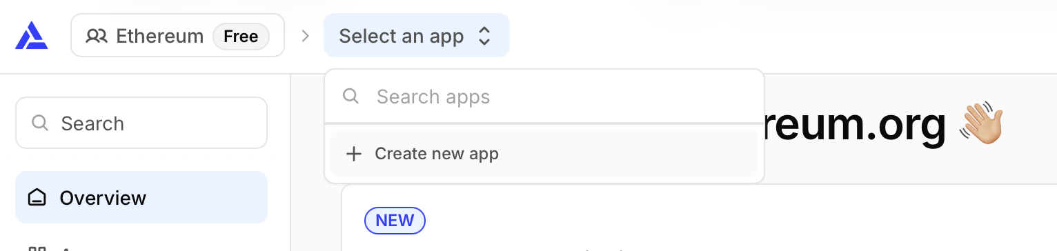Click the sidebar search magnifier icon
The image size is (1057, 251).
tap(40, 123)
